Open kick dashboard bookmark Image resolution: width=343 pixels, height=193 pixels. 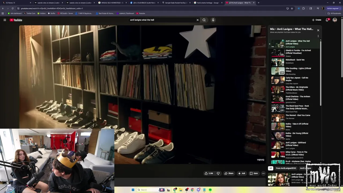coord(15,13)
